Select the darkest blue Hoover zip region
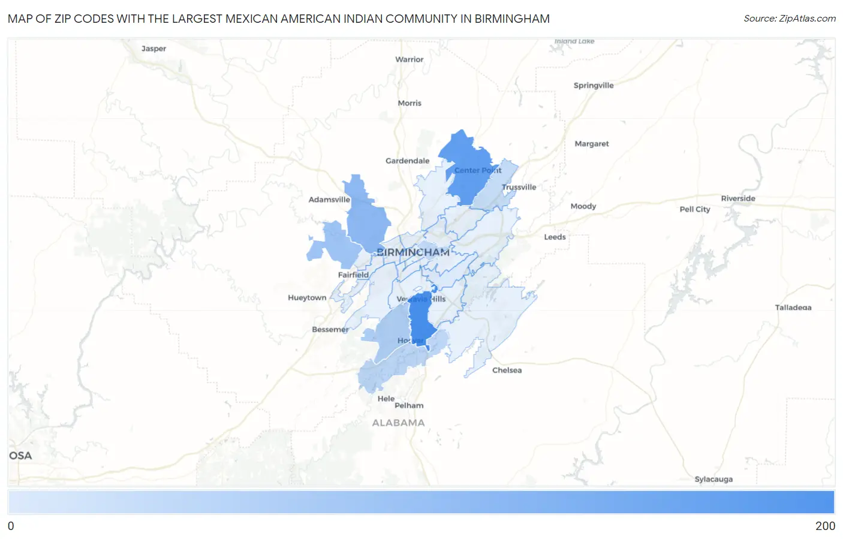 click(x=421, y=321)
